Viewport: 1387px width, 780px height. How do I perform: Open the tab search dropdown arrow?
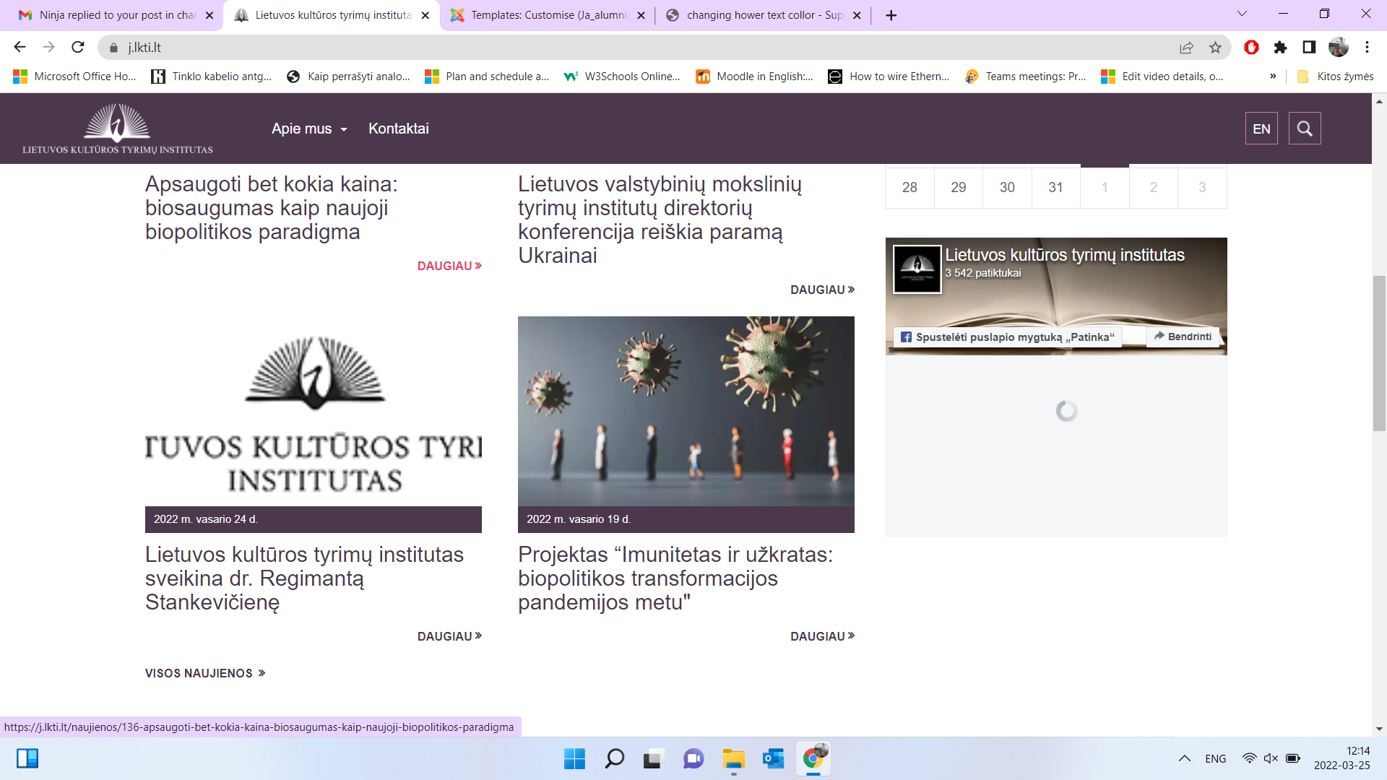[x=1242, y=14]
